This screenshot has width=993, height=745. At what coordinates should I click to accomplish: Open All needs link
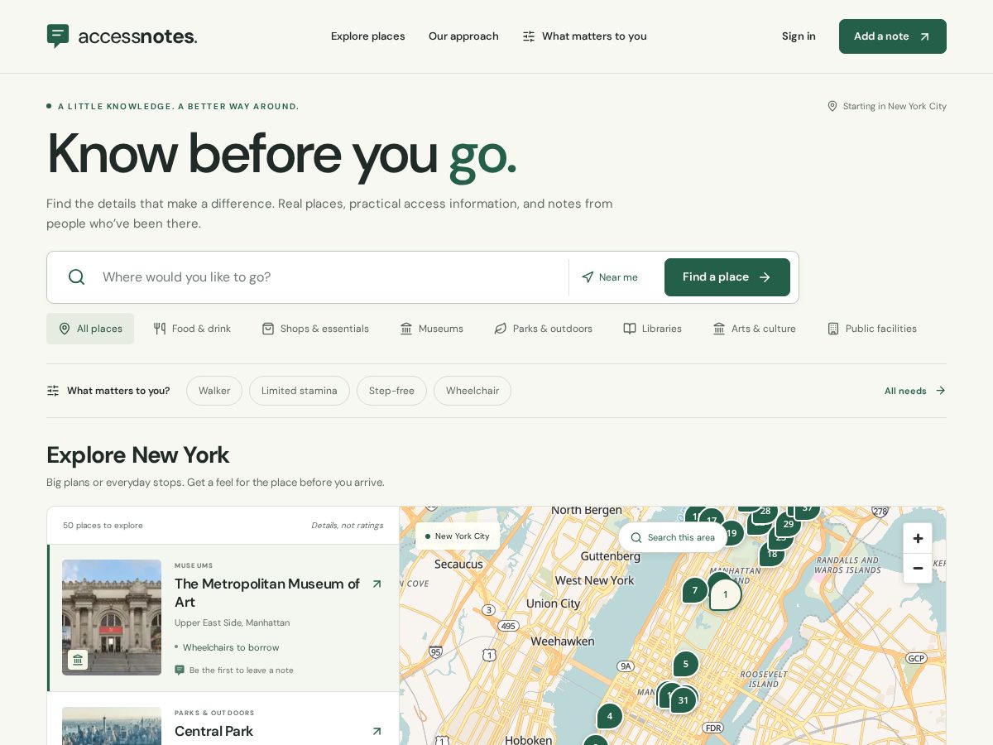pyautogui.click(x=915, y=391)
